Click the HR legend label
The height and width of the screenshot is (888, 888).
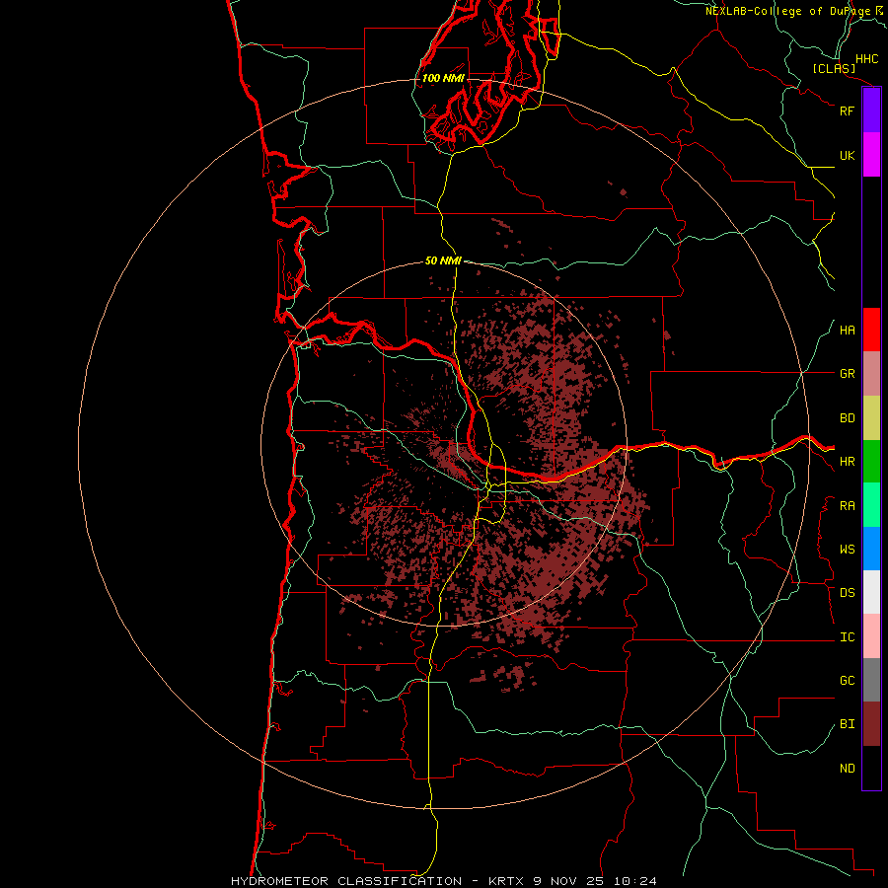tap(847, 462)
